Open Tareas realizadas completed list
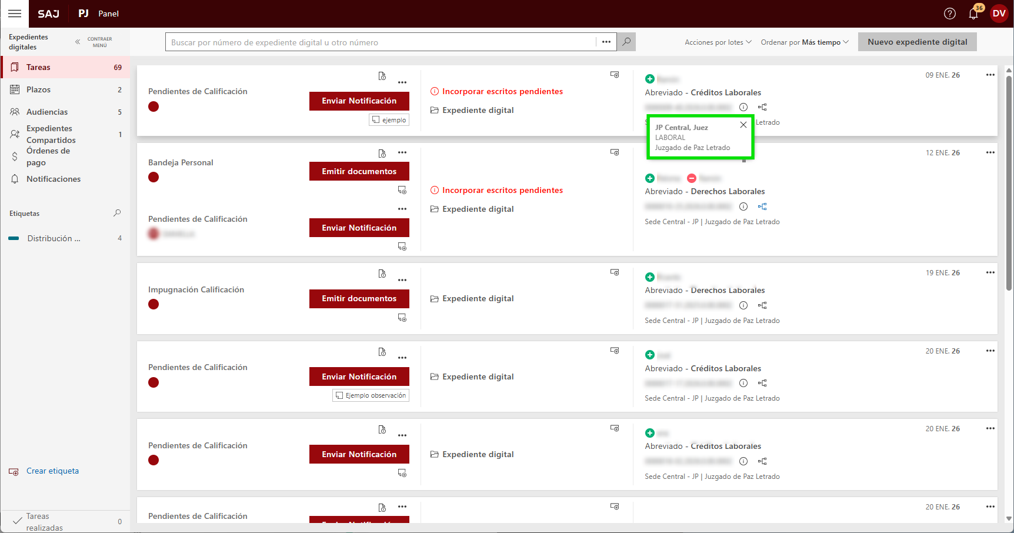 pyautogui.click(x=44, y=522)
